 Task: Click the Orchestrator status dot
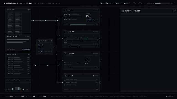click(x=51, y=41)
